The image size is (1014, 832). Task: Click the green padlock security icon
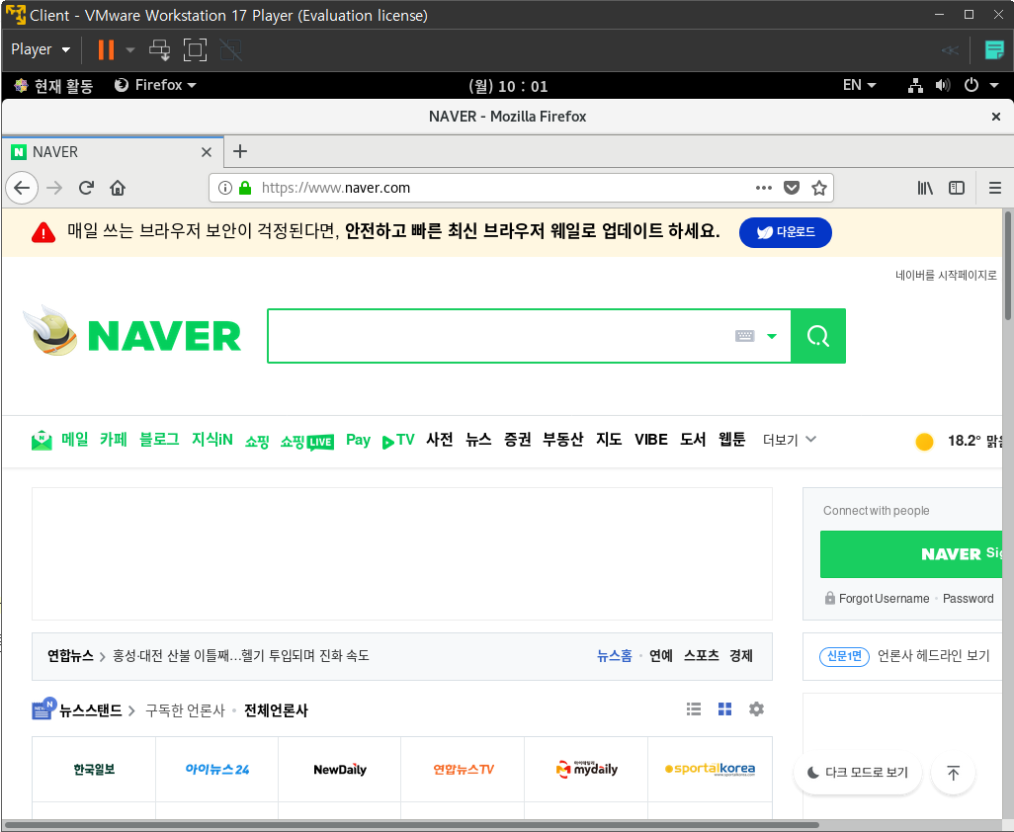click(x=245, y=188)
